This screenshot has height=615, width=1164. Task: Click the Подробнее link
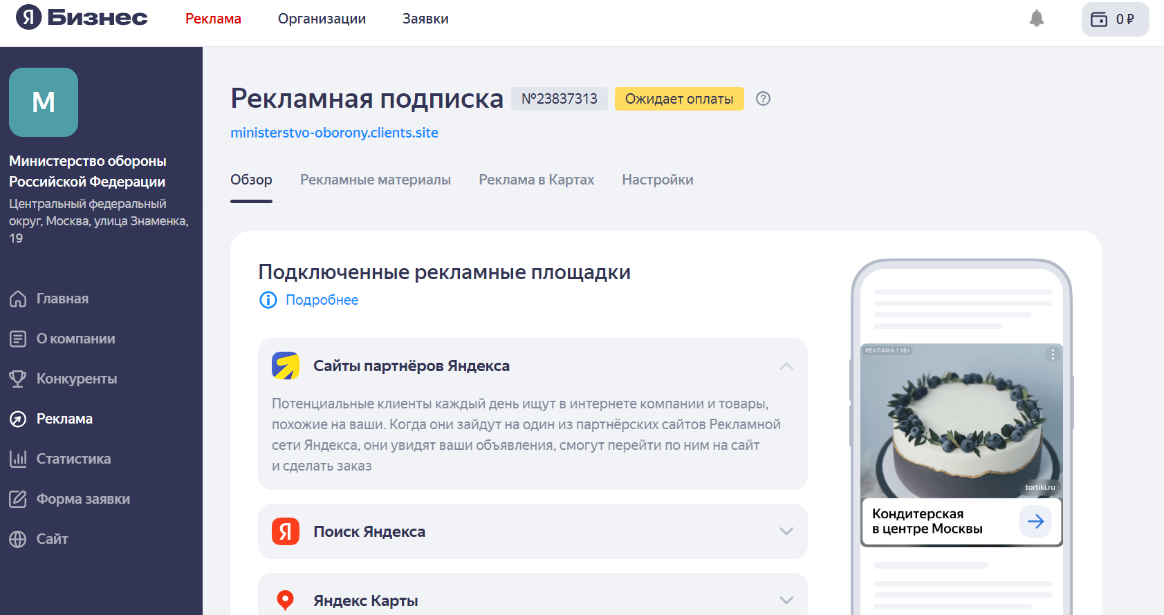322,300
